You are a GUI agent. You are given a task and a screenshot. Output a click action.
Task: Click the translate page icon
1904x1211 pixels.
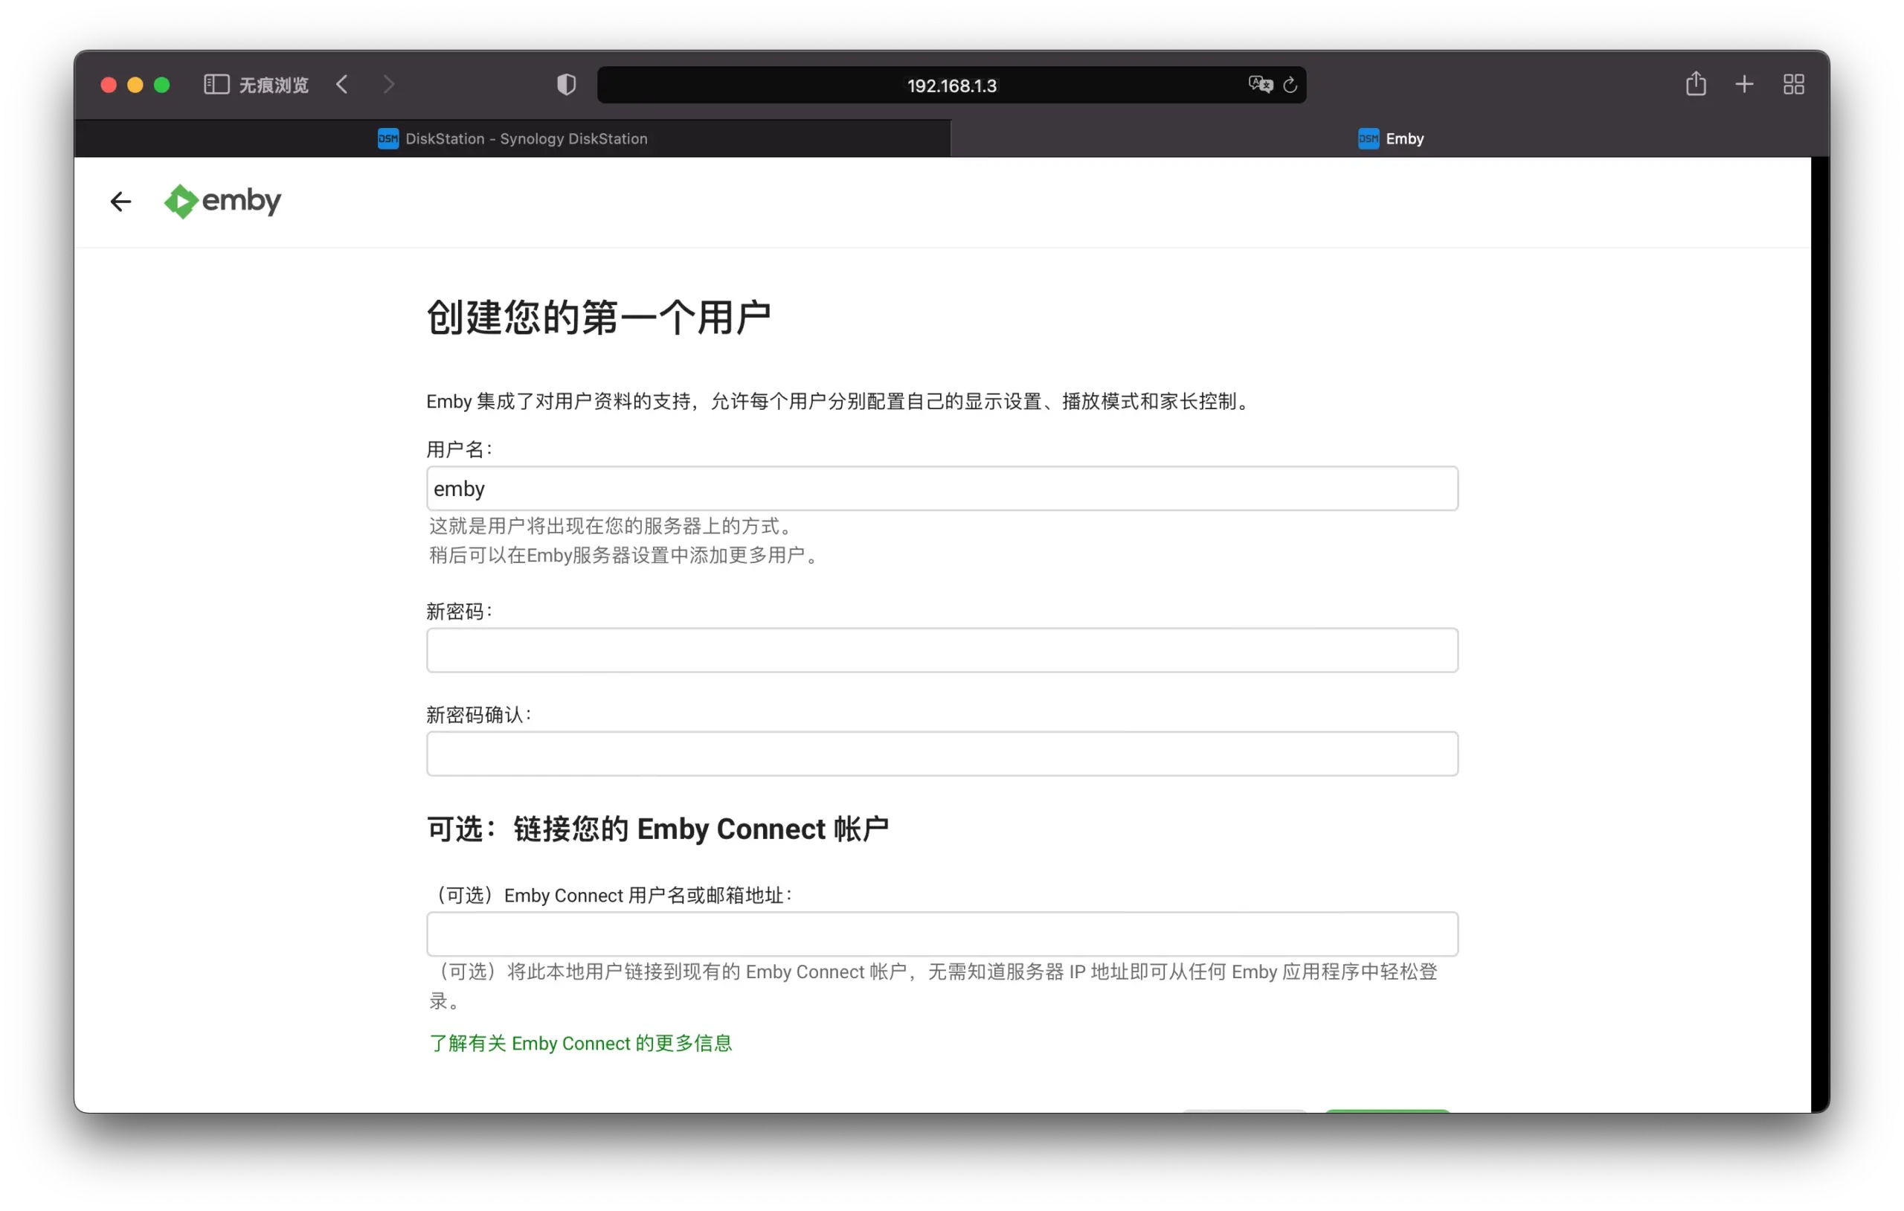pos(1260,85)
